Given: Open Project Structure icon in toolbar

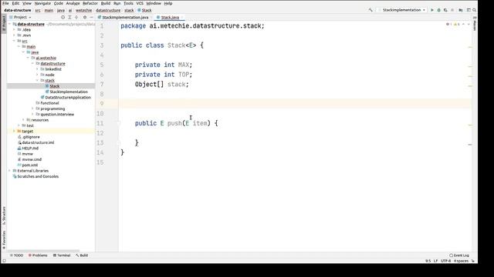Looking at the screenshot, I should point(461,10).
